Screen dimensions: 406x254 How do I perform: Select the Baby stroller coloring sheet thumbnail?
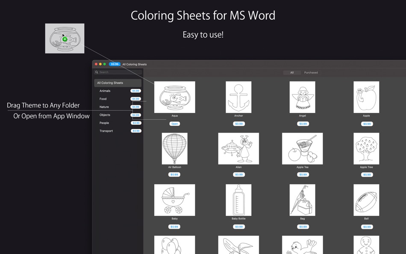(x=174, y=200)
